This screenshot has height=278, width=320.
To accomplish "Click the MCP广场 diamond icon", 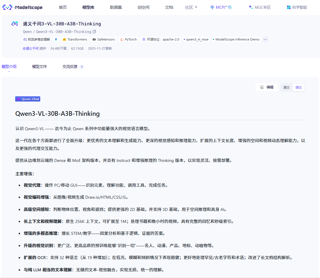I will point(212,7).
